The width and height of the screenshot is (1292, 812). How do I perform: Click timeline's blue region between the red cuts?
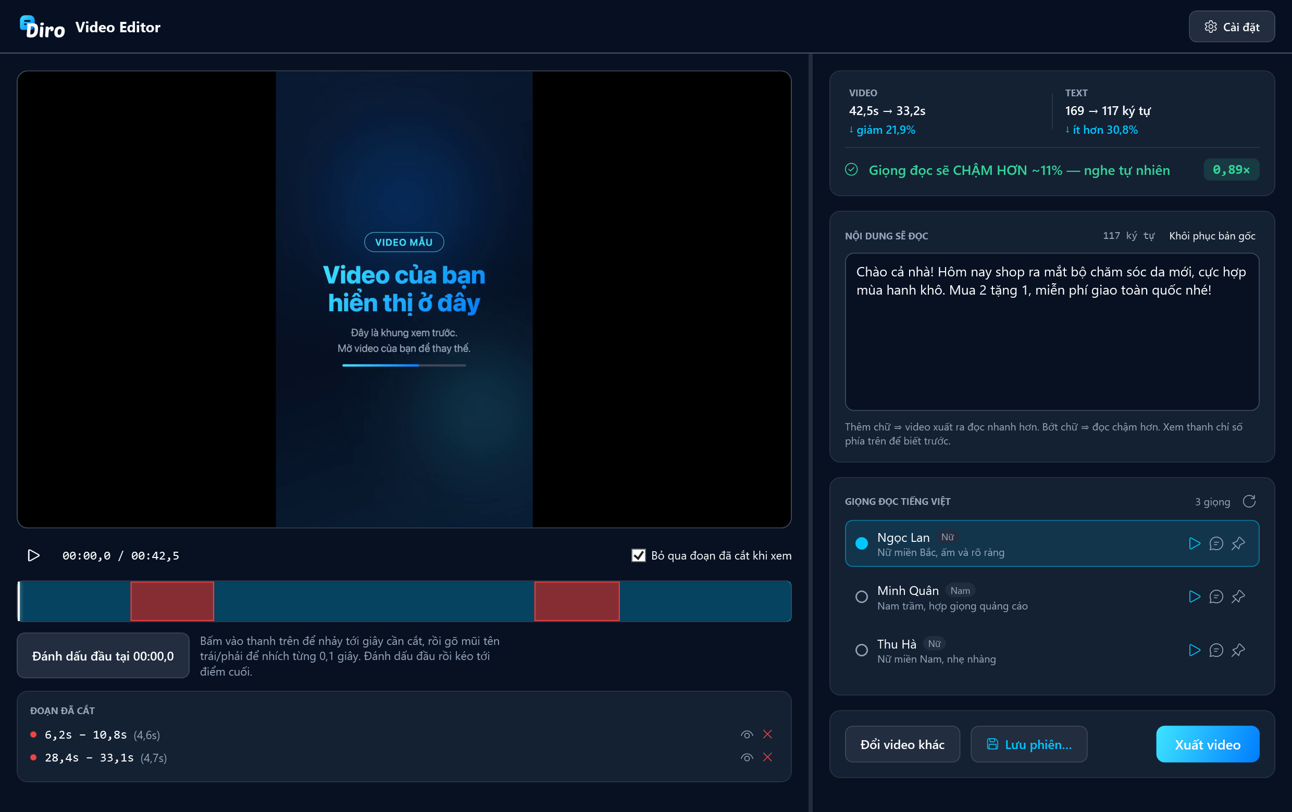coord(374,601)
